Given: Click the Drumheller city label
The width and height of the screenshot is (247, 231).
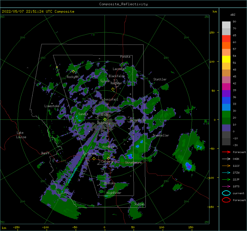Looking at the screenshot, I should pyautogui.click(x=161, y=135).
